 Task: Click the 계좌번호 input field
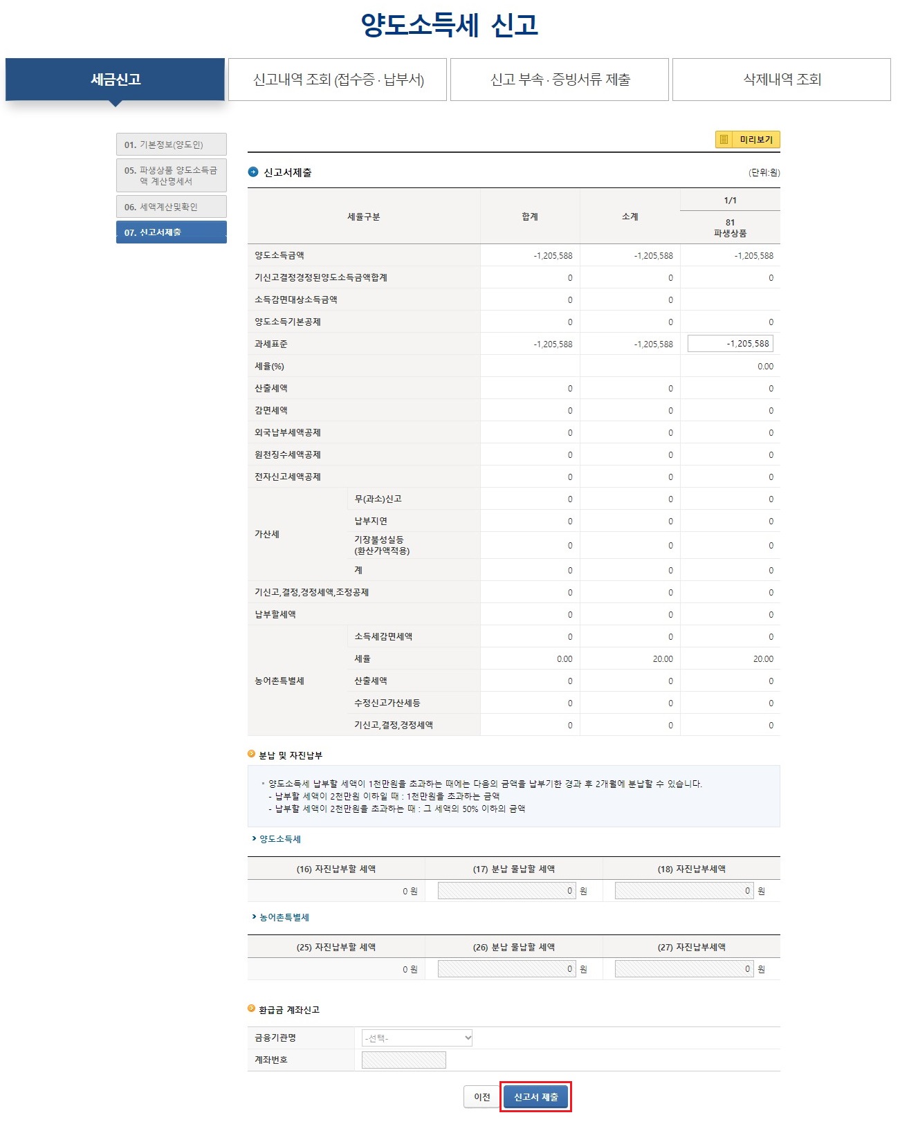[404, 1060]
